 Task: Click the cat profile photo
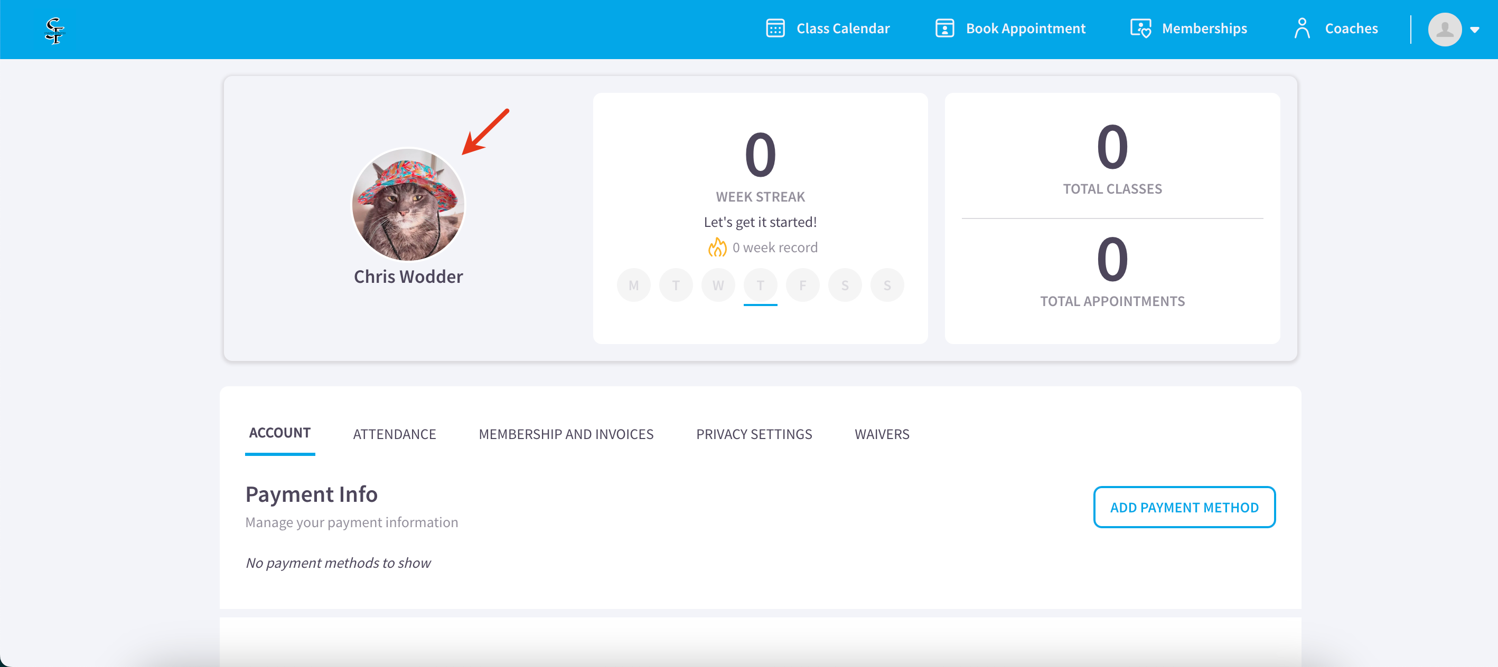pyautogui.click(x=408, y=205)
